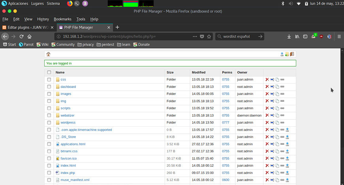Image resolution: width=344 pixels, height=185 pixels.
Task: Click the 0777 permissions link for wordpress
Action: click(x=226, y=123)
